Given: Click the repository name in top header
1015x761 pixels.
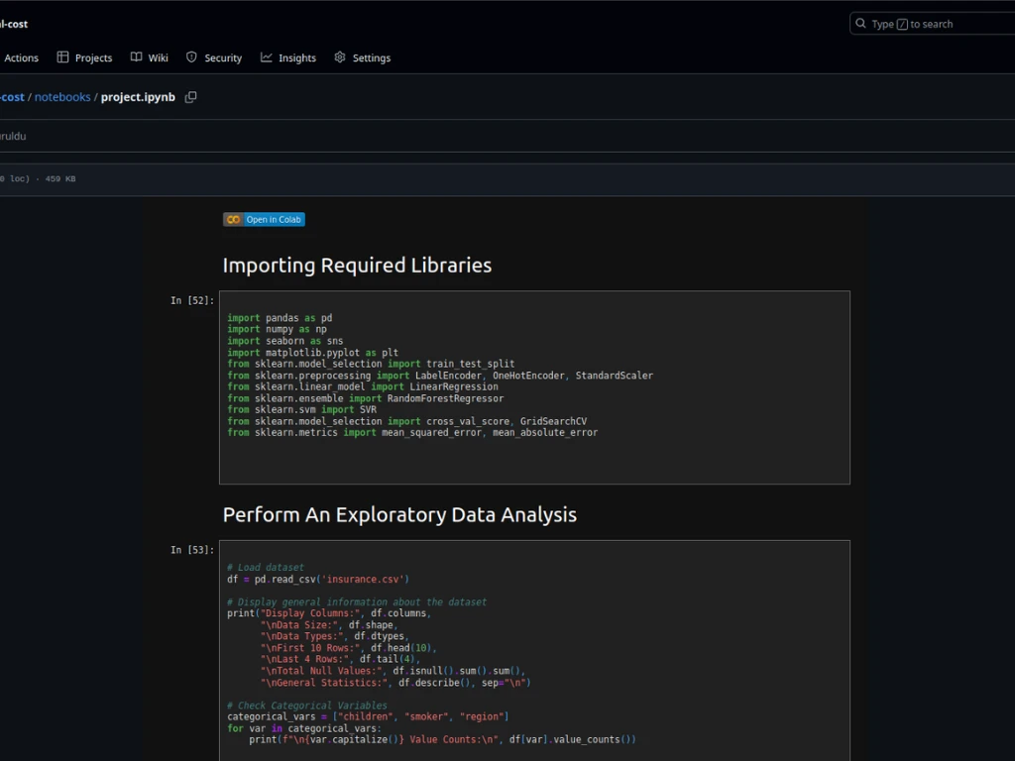Looking at the screenshot, I should [x=14, y=24].
